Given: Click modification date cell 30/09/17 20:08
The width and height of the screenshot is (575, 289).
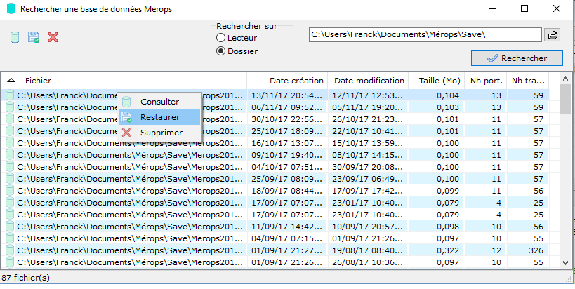Looking at the screenshot, I should (368, 167).
